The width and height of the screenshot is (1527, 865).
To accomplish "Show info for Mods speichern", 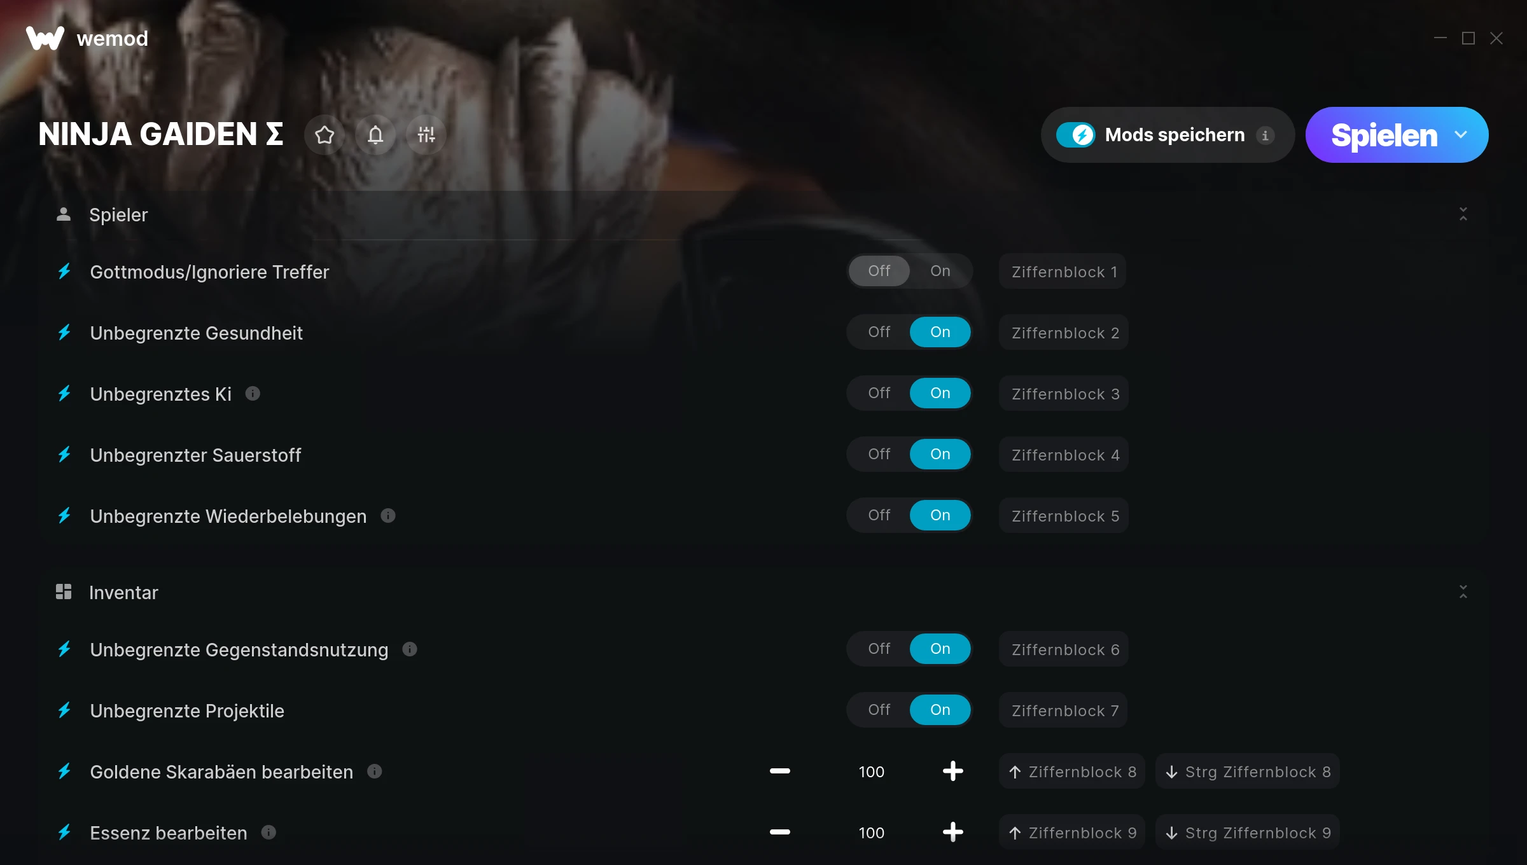I will click(1265, 135).
